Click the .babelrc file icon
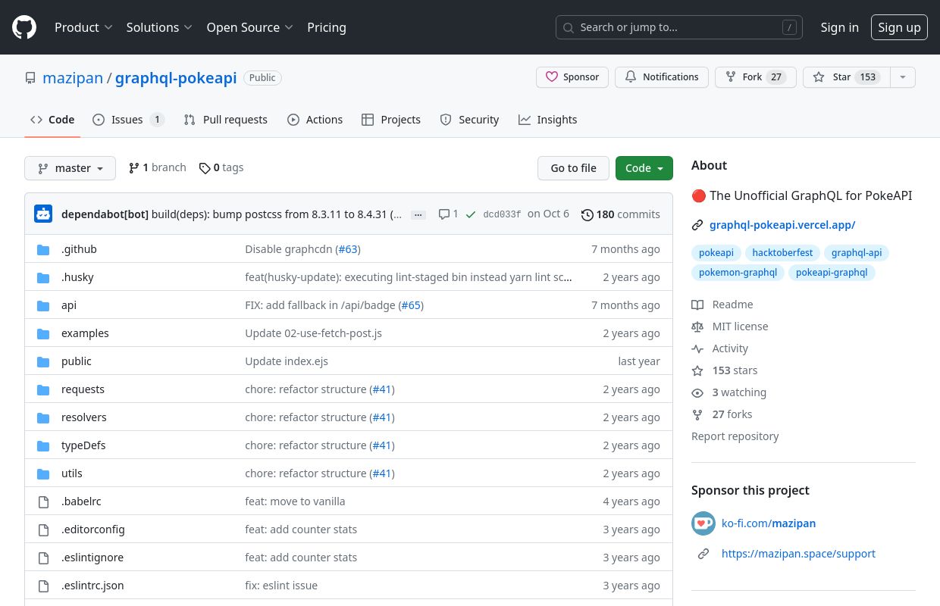 (x=43, y=501)
